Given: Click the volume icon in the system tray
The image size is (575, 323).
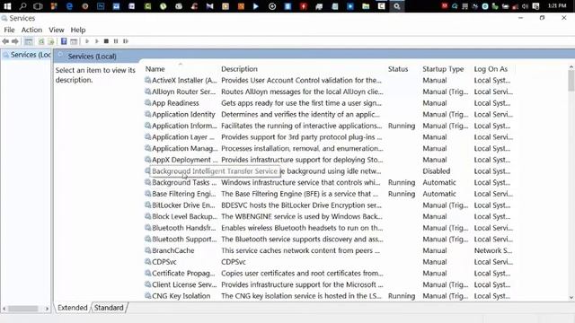Looking at the screenshot, I should point(525,6).
